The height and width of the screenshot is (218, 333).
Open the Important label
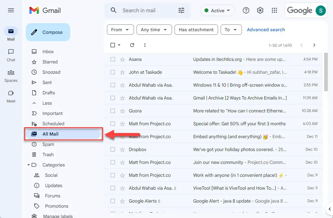(x=52, y=113)
